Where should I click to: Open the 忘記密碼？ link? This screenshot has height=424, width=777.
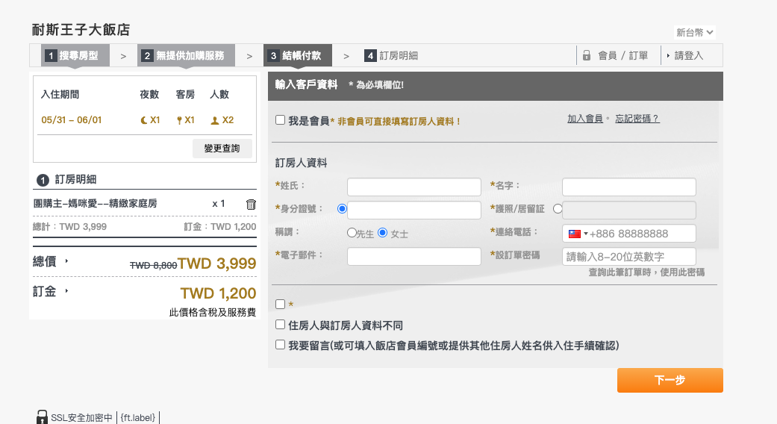[x=637, y=119]
